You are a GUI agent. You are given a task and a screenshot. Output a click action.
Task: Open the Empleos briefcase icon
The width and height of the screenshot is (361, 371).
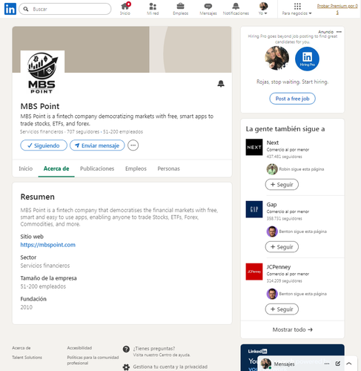click(180, 9)
